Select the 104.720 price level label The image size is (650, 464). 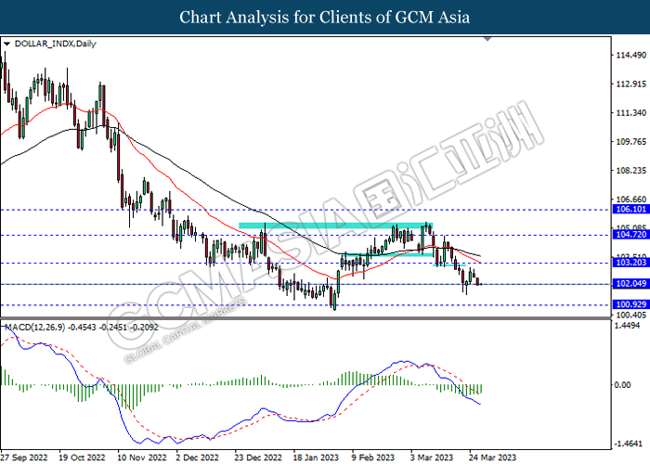click(x=630, y=235)
